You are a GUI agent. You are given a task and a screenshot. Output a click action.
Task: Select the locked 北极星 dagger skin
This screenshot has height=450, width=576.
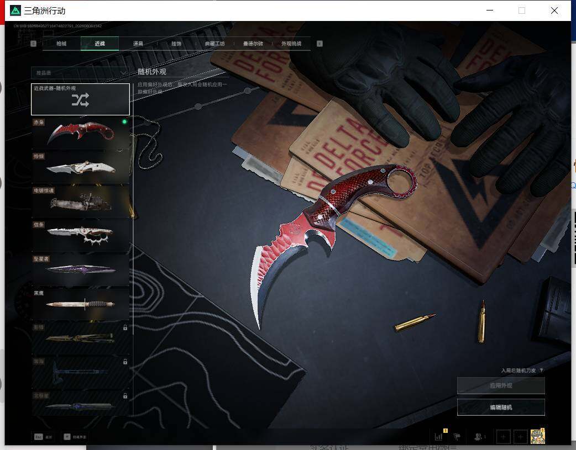pos(81,404)
